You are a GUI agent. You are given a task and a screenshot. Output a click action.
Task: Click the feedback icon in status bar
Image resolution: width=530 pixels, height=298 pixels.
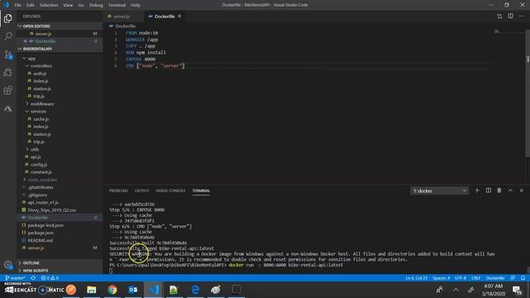(x=513, y=278)
